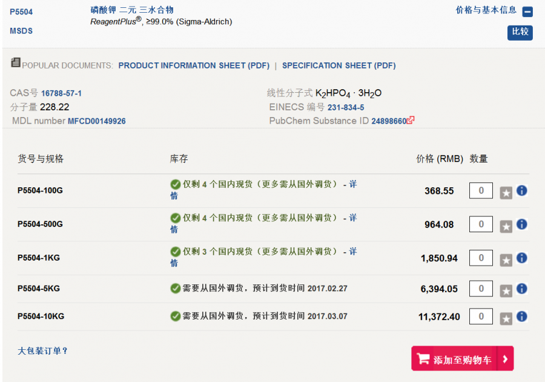The width and height of the screenshot is (545, 382).
Task: Open info icon for P5504-5KG
Action: (521, 289)
